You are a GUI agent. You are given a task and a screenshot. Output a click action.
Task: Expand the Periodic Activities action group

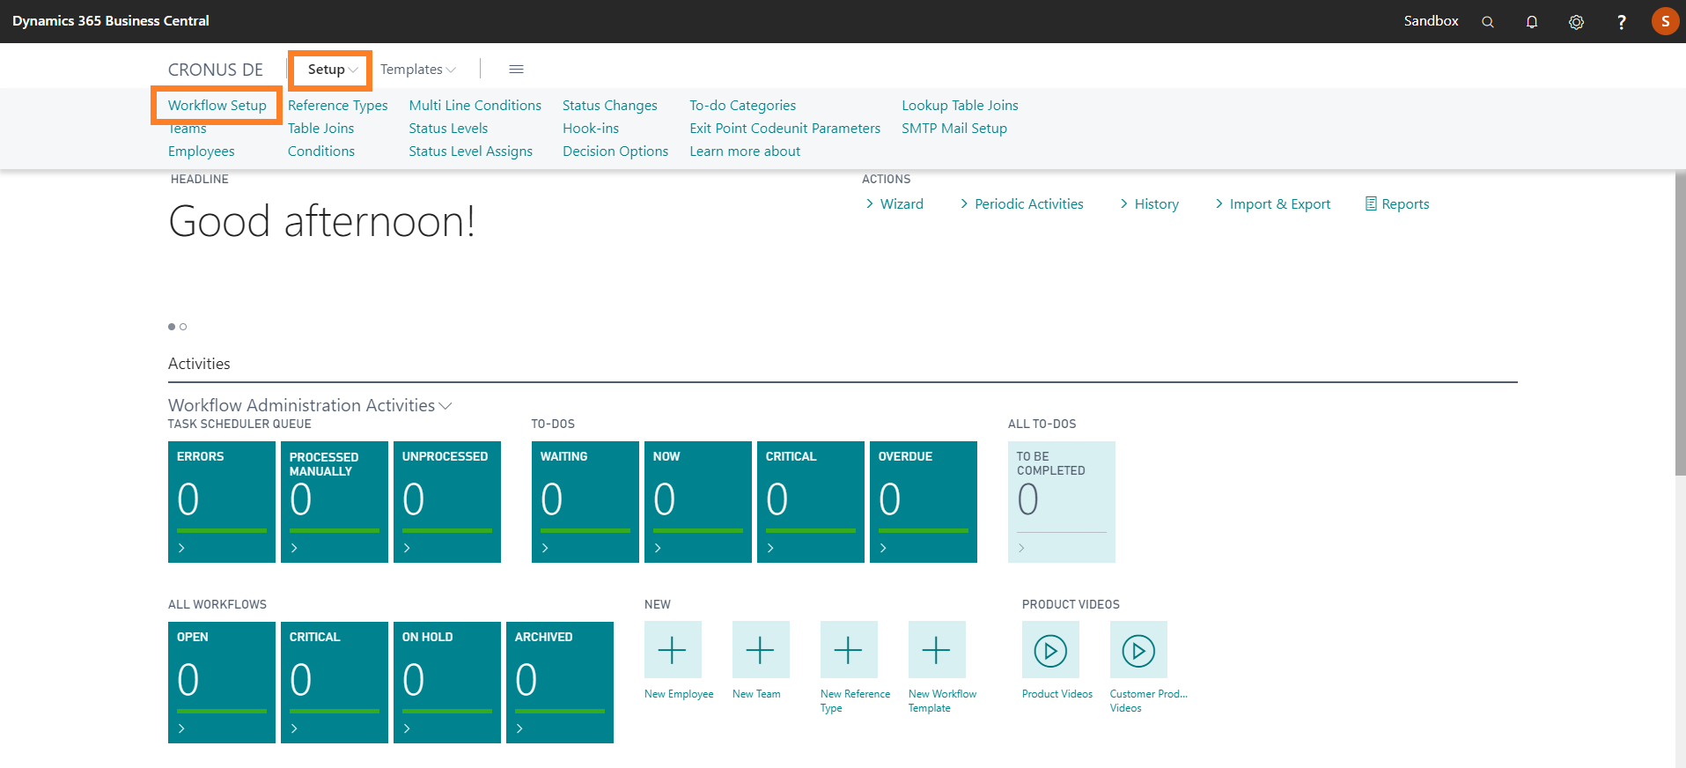[x=1021, y=204]
